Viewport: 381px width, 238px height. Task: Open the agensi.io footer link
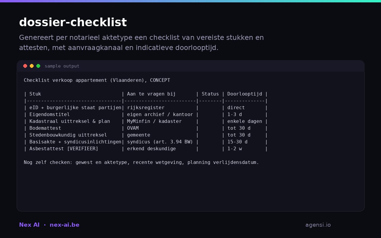pyautogui.click(x=318, y=225)
